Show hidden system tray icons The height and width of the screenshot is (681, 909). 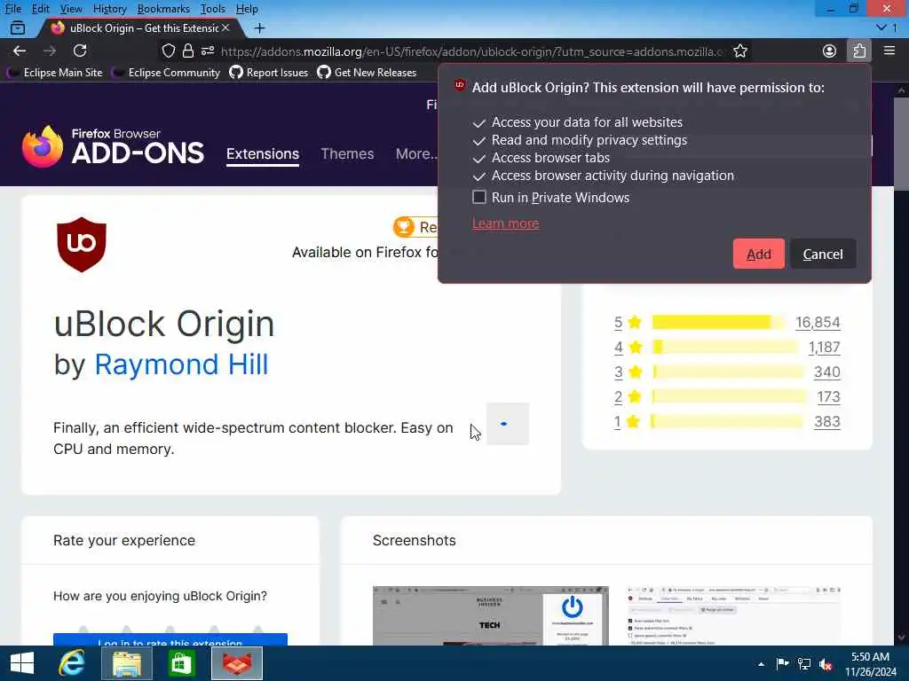(x=761, y=664)
